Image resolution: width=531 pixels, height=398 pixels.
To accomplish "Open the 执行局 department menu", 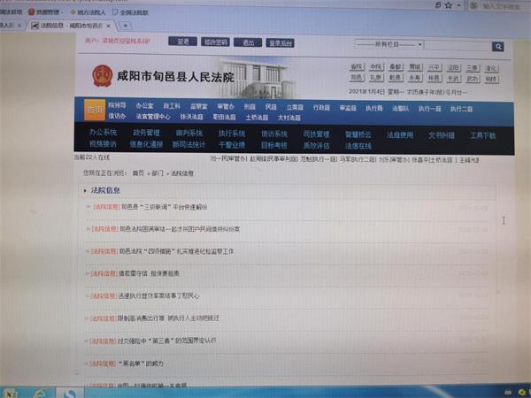I will [x=374, y=108].
